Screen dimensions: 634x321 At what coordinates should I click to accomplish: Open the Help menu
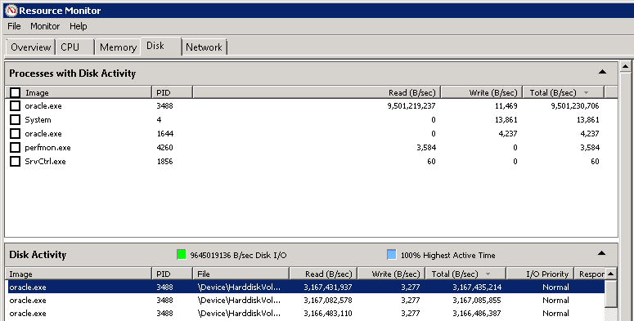(x=78, y=26)
